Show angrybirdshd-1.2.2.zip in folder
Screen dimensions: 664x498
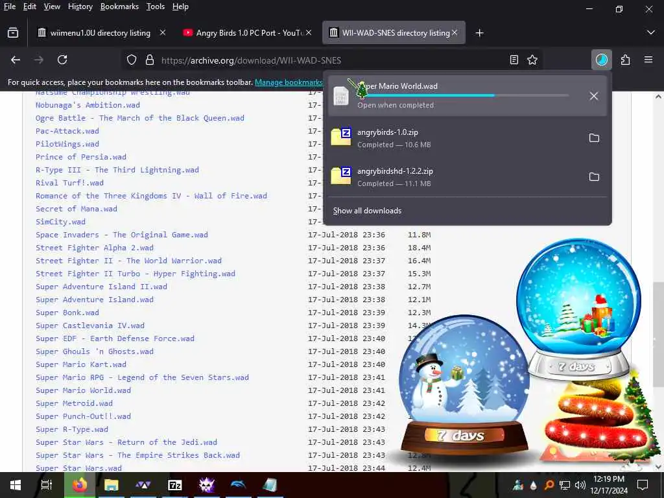[594, 177]
